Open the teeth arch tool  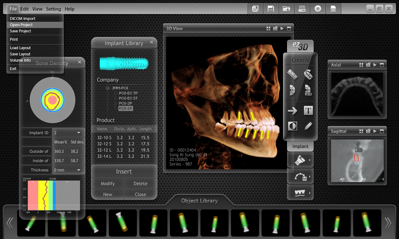[300, 193]
